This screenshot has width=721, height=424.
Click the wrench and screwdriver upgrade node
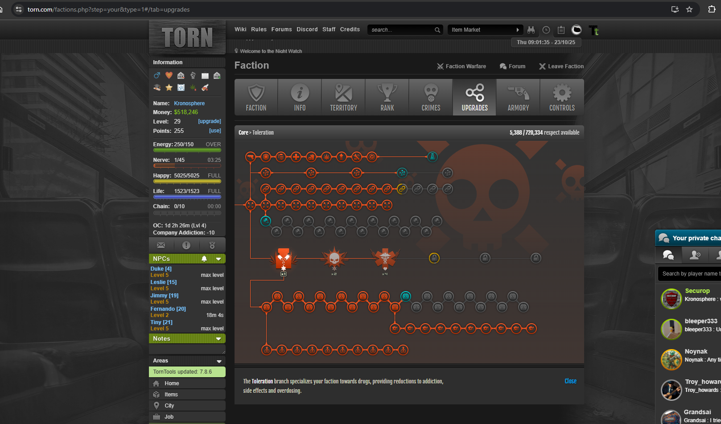(x=357, y=157)
